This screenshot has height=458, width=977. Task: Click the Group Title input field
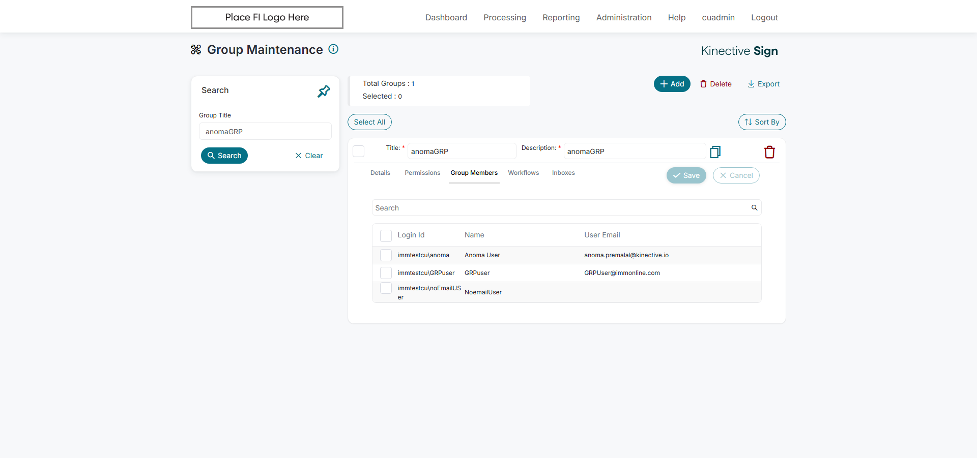click(x=265, y=131)
